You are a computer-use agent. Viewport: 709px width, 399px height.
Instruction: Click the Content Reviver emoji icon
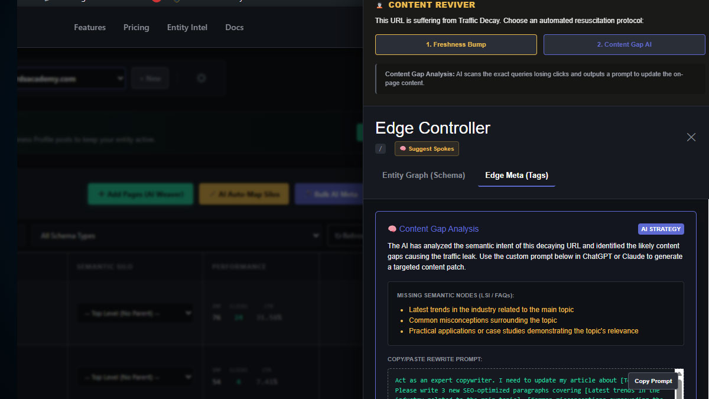[x=379, y=5]
